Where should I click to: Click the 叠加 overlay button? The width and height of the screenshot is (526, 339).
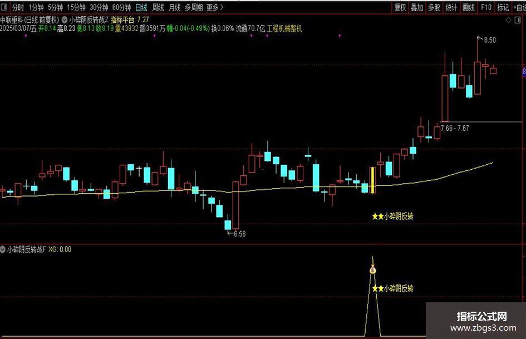coord(417,7)
